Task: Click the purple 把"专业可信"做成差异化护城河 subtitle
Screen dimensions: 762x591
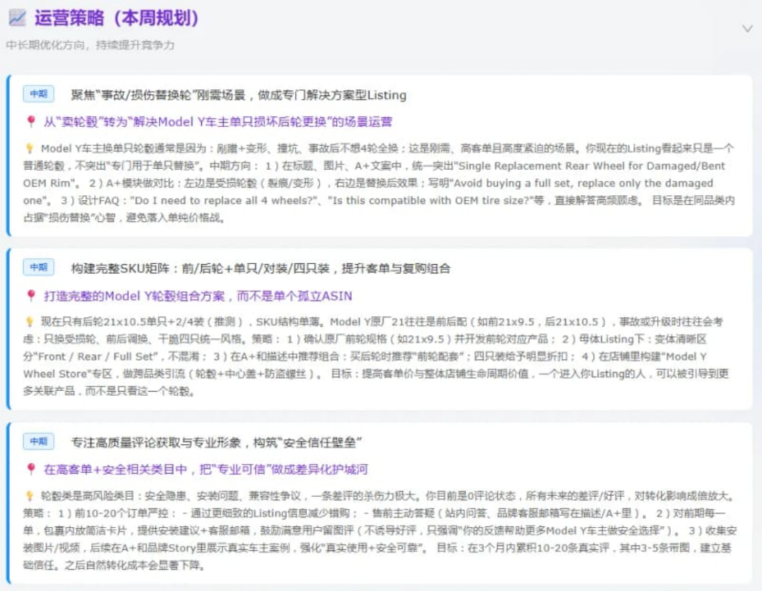Action: (x=206, y=469)
